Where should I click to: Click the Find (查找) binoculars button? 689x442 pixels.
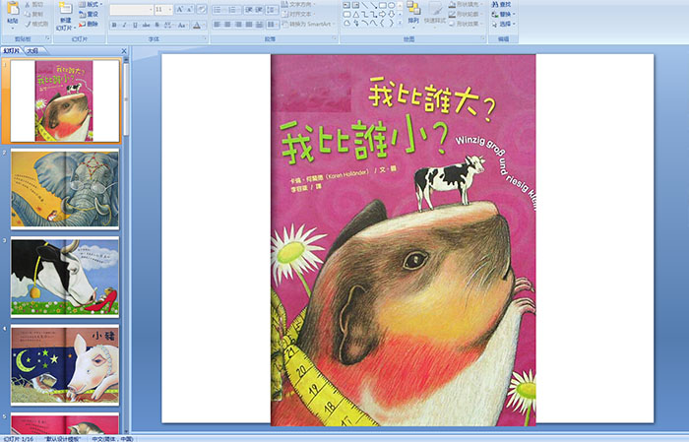pyautogui.click(x=501, y=5)
